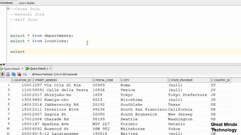Select the cell 'South San Francisco'

tap(144, 109)
